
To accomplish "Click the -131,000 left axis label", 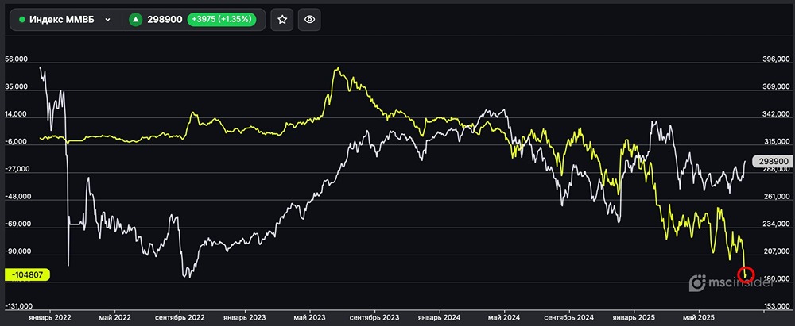I will click(18, 306).
